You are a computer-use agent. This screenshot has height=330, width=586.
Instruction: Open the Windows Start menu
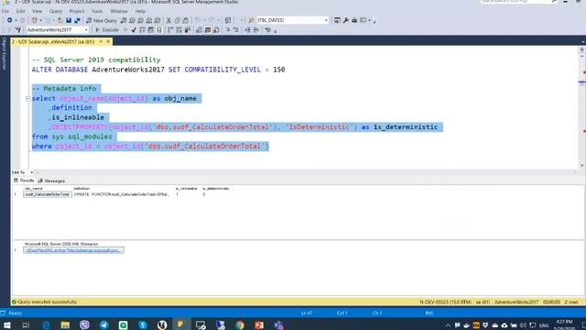7,324
